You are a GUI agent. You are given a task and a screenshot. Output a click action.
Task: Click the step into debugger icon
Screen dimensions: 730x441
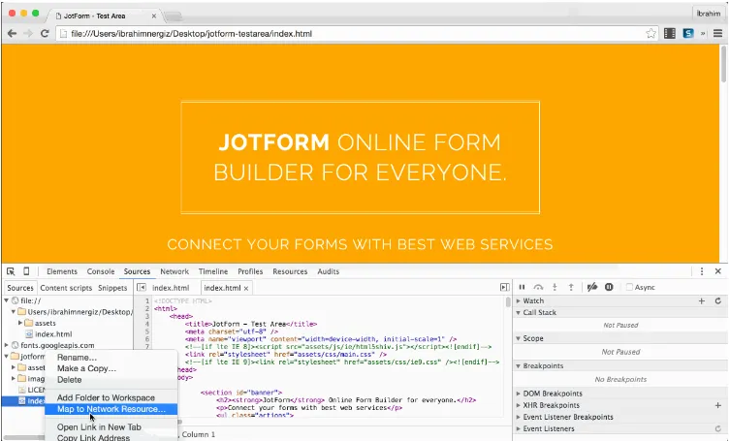[555, 287]
